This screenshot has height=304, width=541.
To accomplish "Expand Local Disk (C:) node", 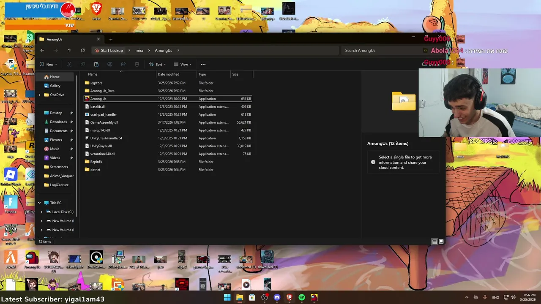I will [41, 212].
